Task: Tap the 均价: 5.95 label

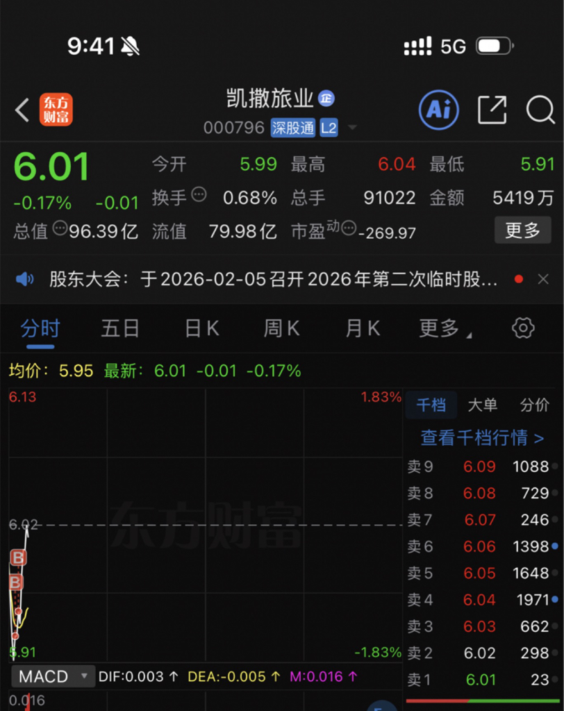Action: [51, 371]
